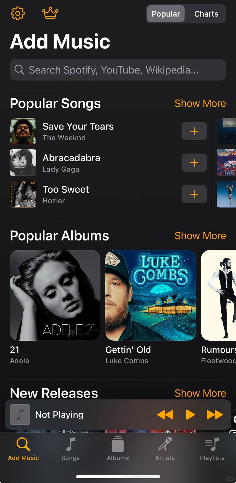Switch to the Charts segment
The height and width of the screenshot is (483, 236).
tap(206, 14)
